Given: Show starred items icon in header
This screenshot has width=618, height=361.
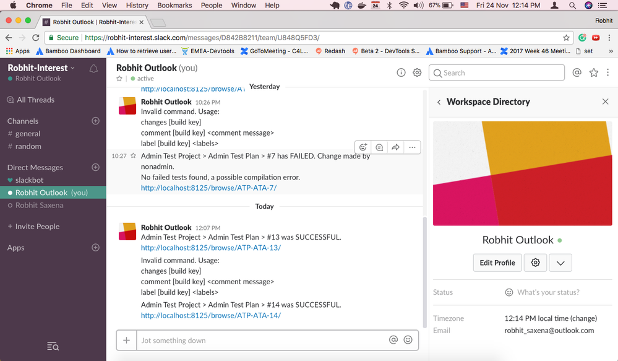Looking at the screenshot, I should 593,72.
